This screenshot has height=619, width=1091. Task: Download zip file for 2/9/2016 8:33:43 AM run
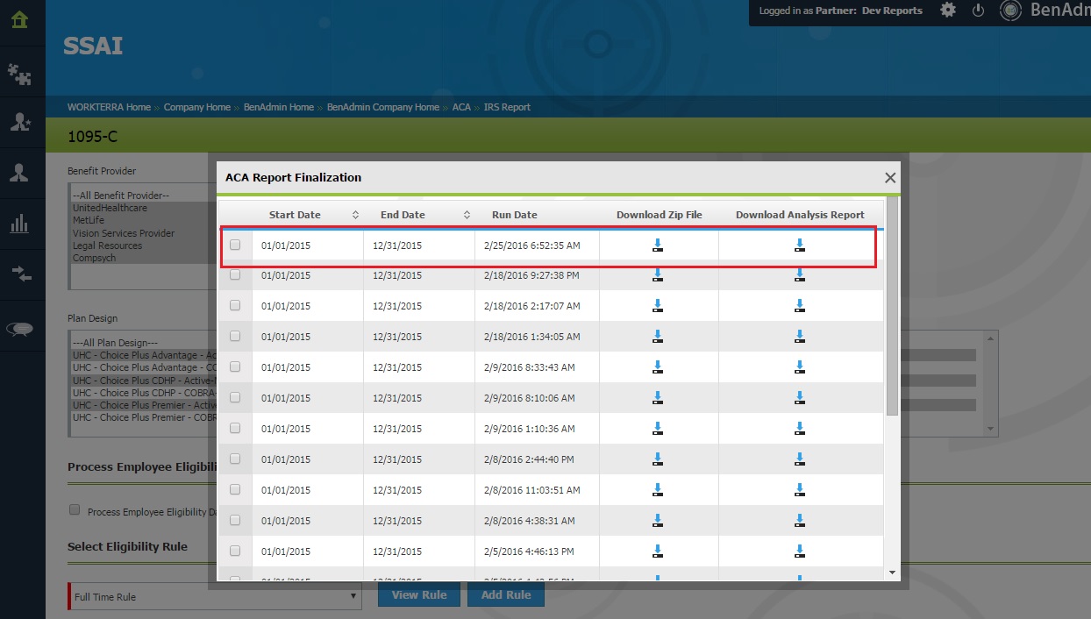[x=658, y=367]
